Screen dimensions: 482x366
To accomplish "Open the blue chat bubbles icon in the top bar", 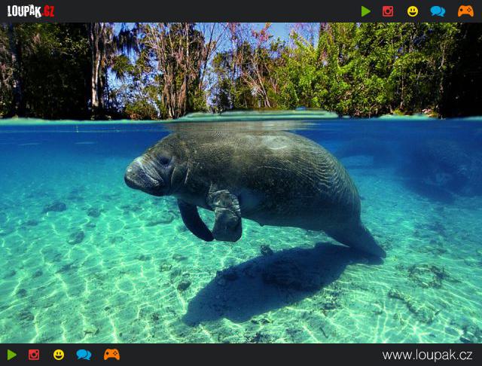I will (x=438, y=11).
